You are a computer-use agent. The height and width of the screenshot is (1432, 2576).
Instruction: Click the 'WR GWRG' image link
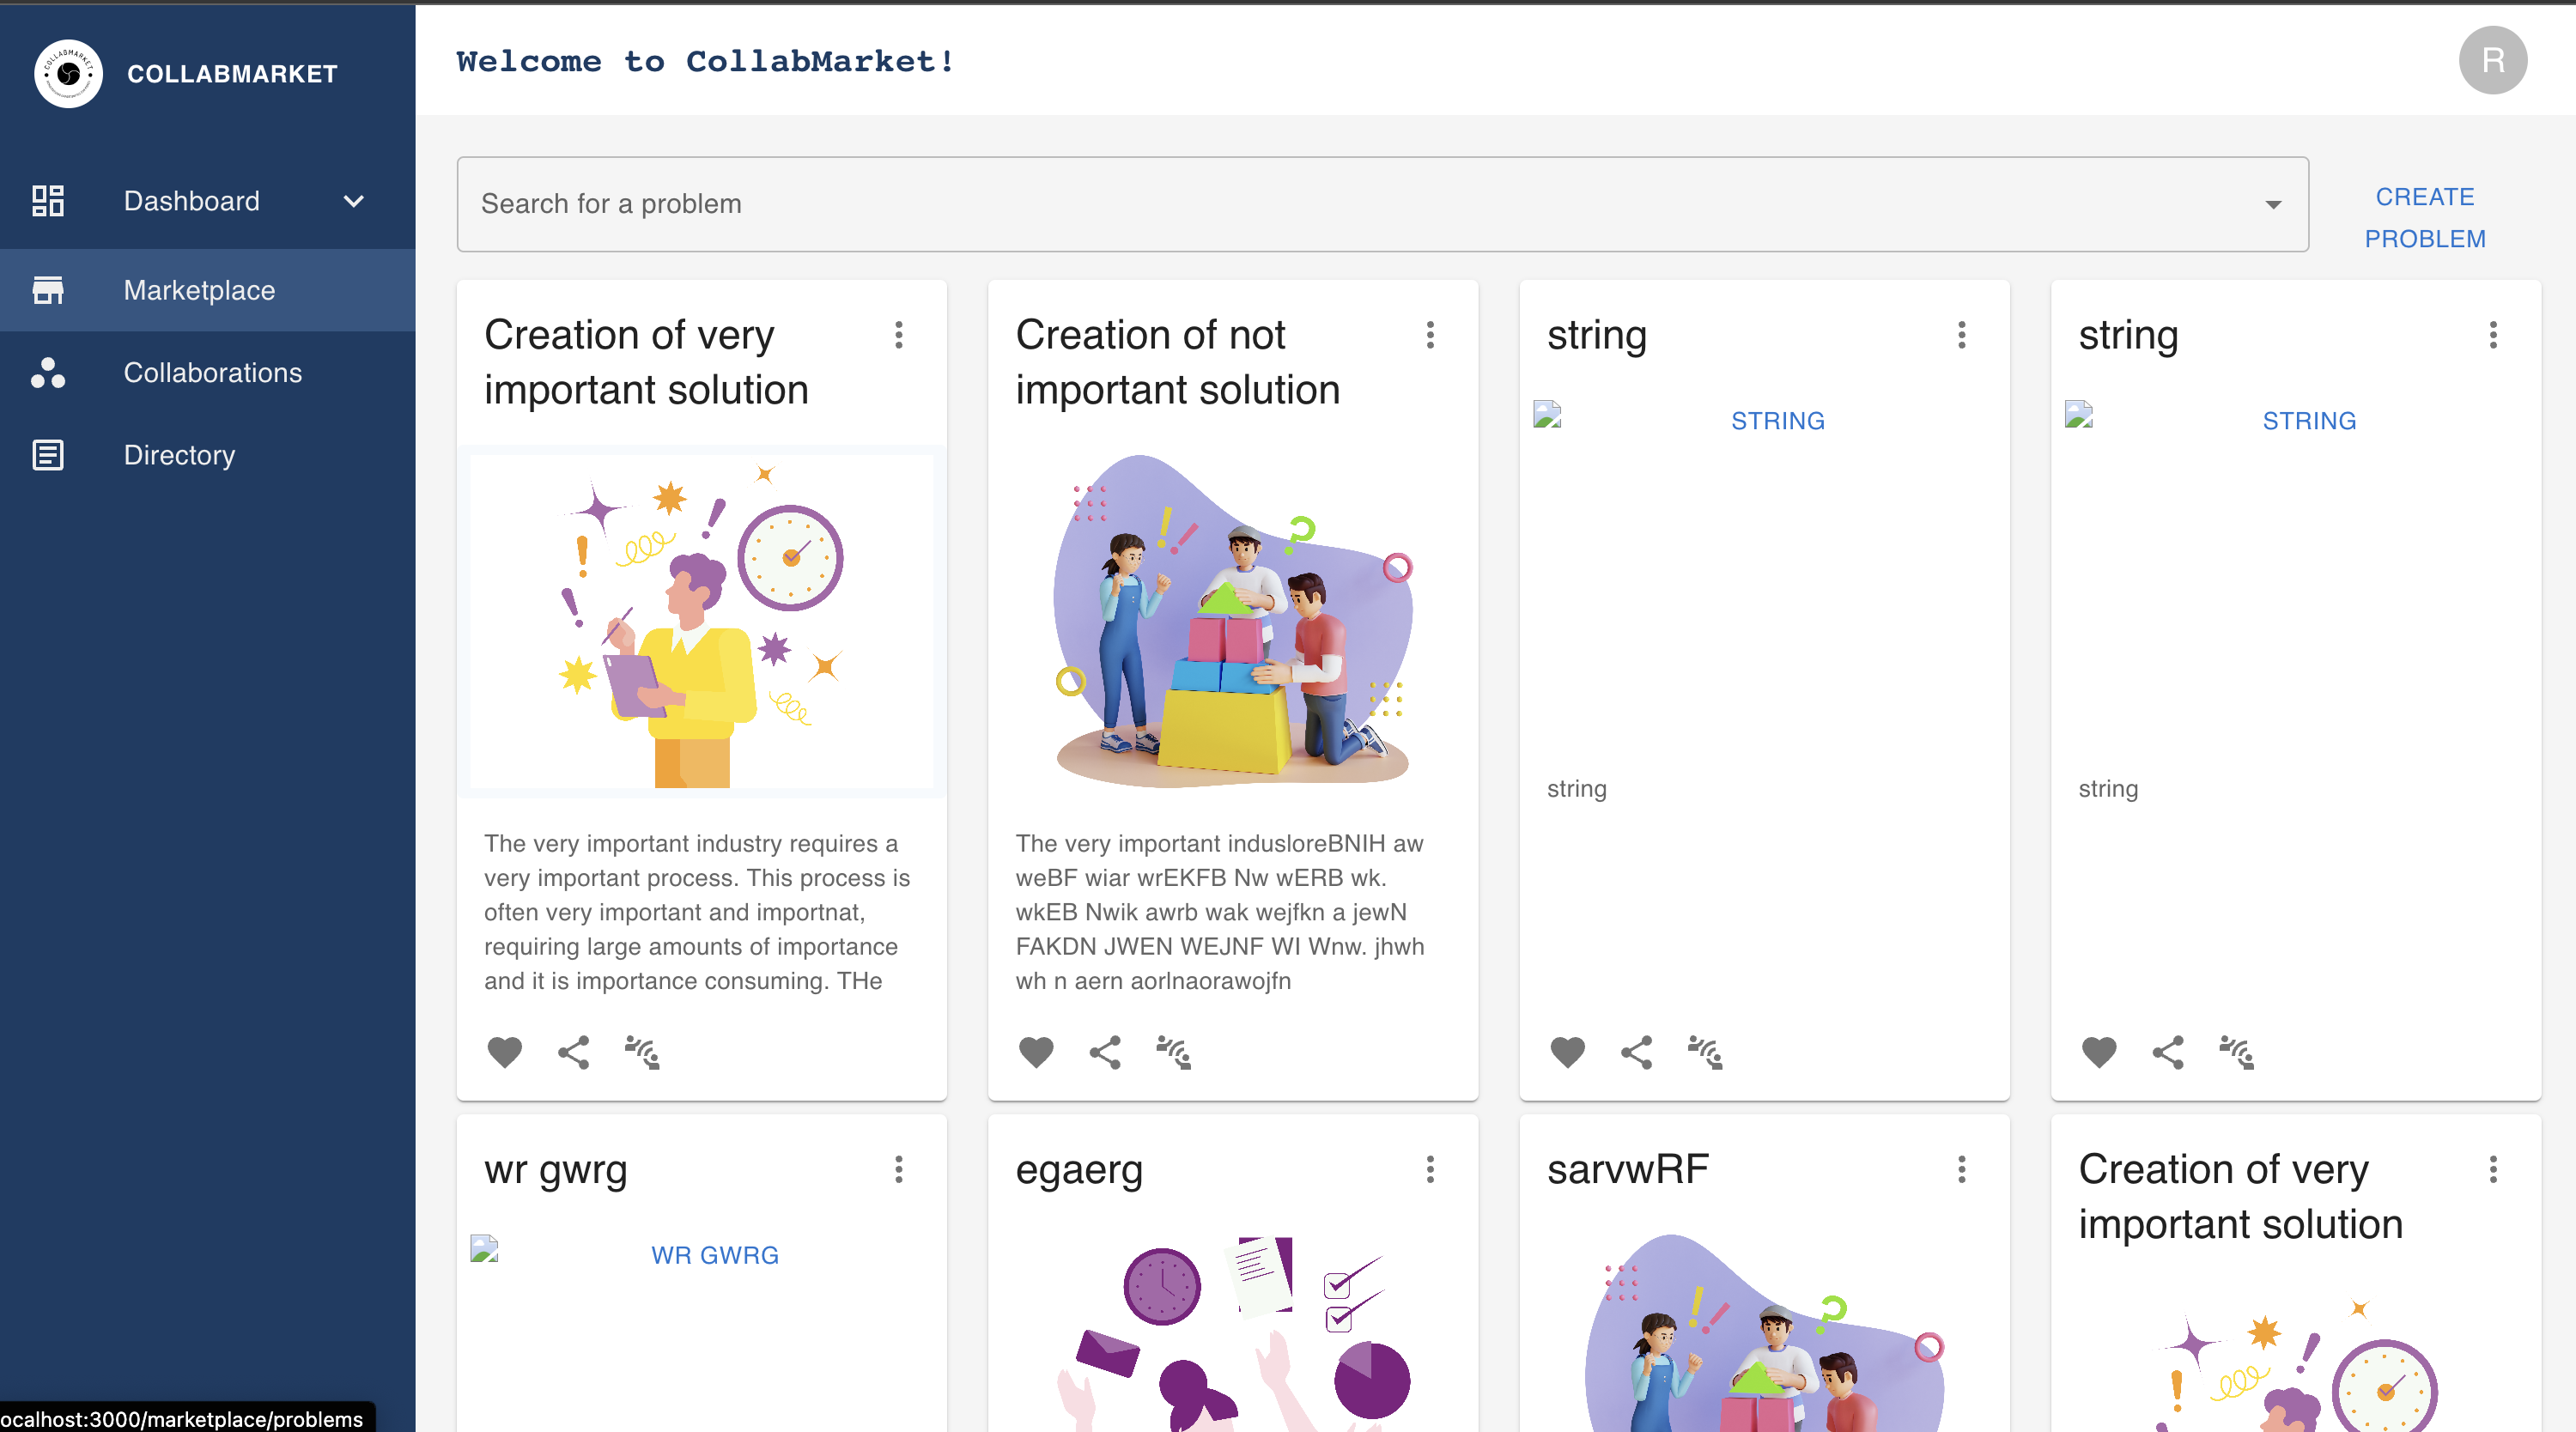tap(714, 1255)
